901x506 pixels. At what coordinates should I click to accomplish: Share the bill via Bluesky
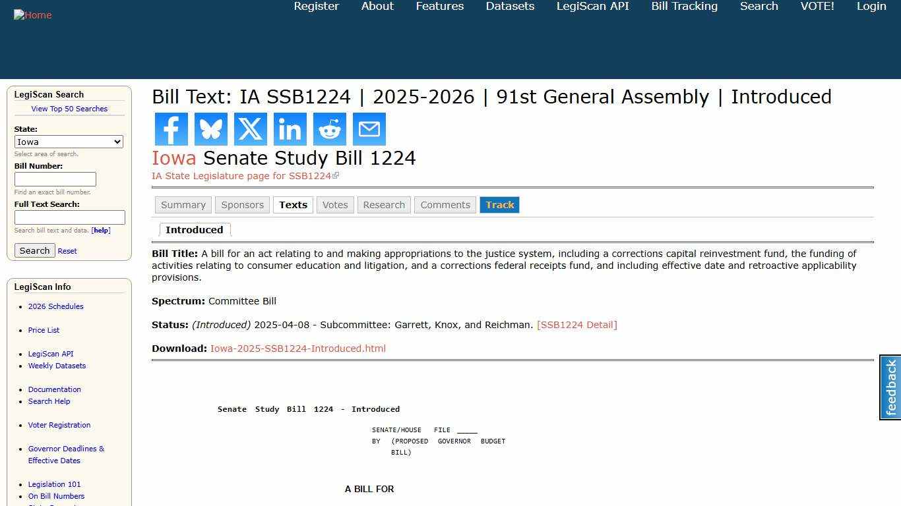210,129
